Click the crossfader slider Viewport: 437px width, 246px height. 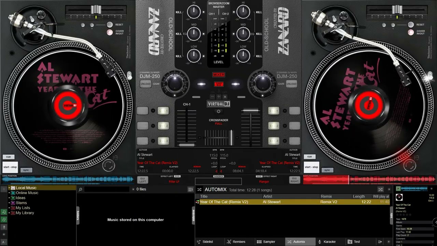click(x=231, y=137)
